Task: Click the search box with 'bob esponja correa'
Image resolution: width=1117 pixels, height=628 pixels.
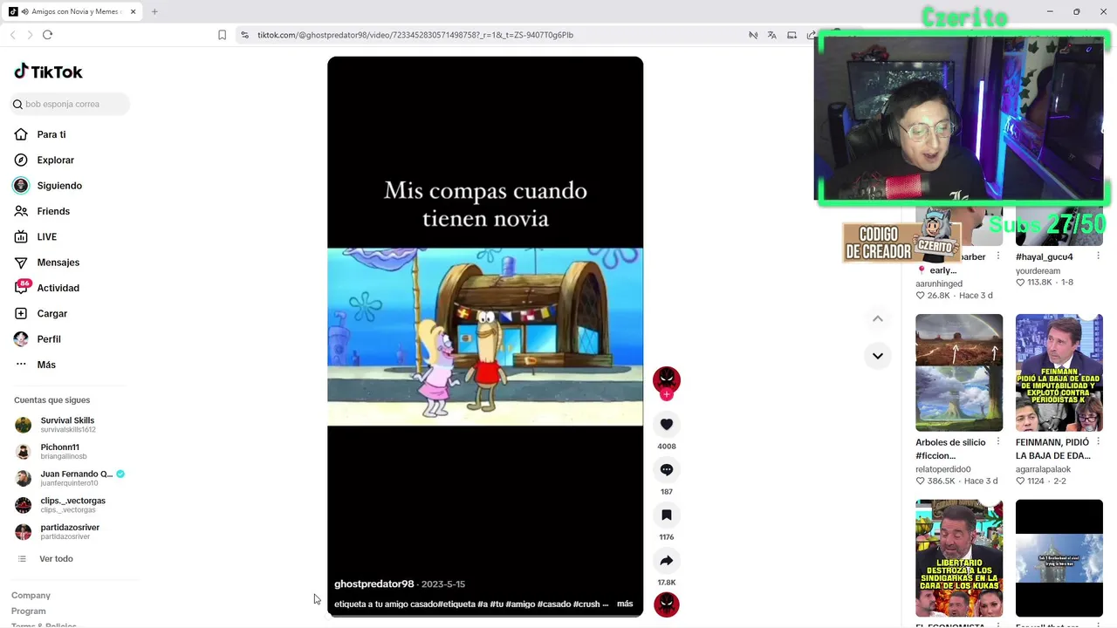Action: click(x=70, y=104)
